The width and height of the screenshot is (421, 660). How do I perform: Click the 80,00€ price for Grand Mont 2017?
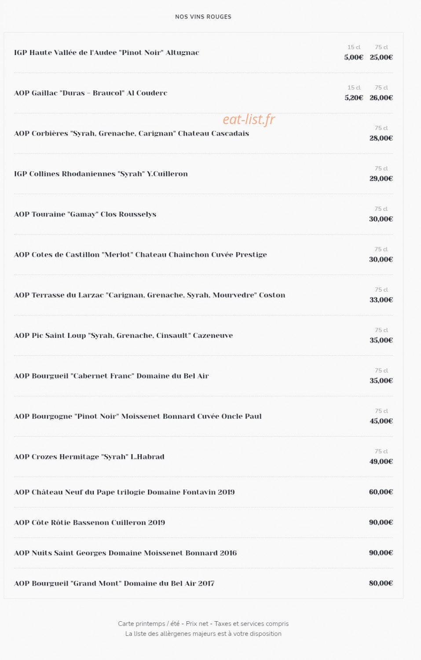(x=381, y=583)
